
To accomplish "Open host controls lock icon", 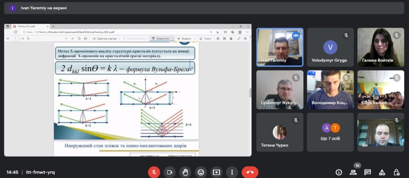I will [397, 172].
